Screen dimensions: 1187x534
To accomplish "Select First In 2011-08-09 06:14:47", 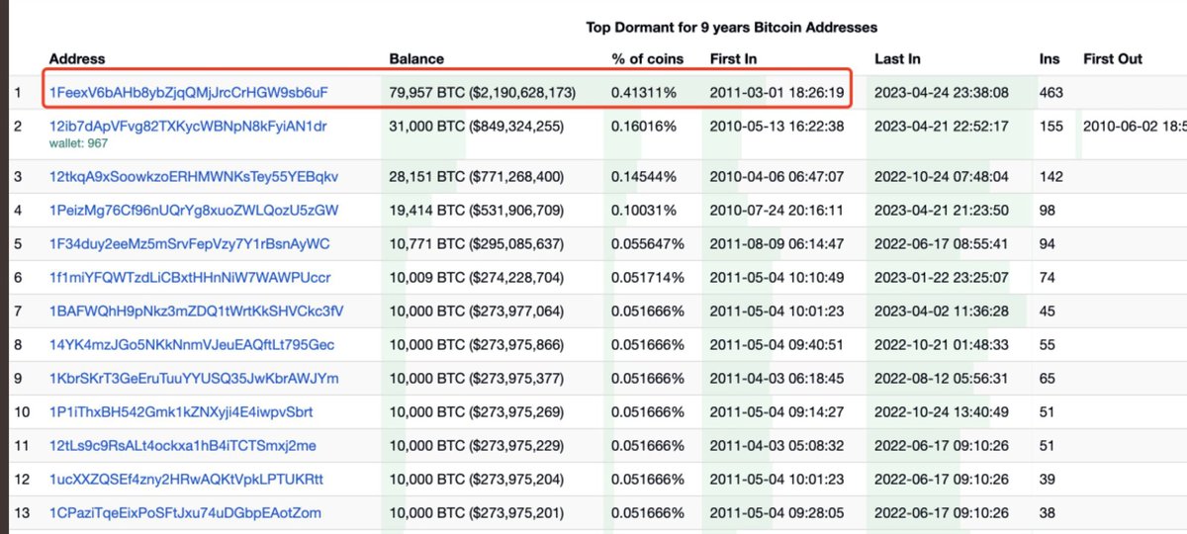I will pyautogui.click(x=777, y=244).
